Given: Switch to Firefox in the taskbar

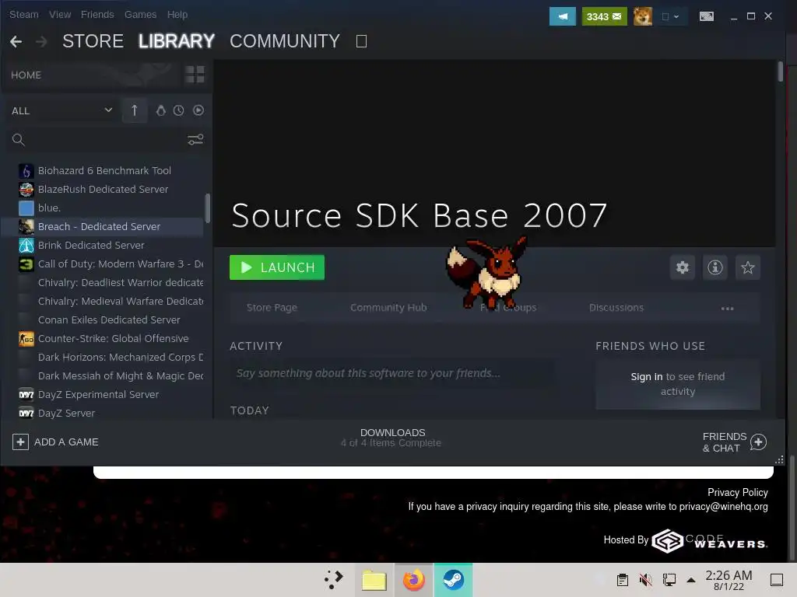Looking at the screenshot, I should 414,580.
